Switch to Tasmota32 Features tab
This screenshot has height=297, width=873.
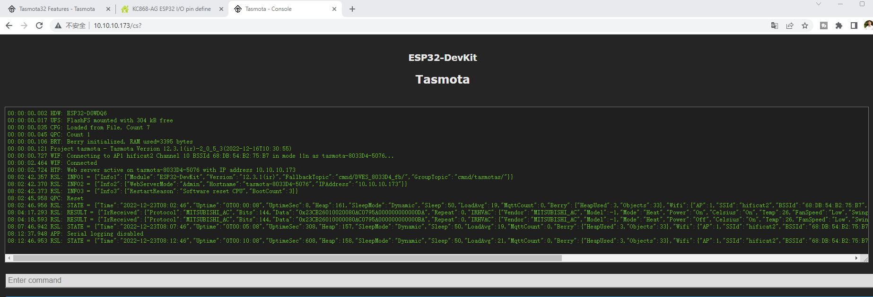tap(57, 9)
